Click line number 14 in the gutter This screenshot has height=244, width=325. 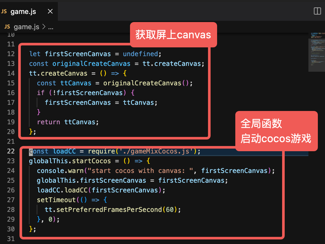[x=11, y=73]
